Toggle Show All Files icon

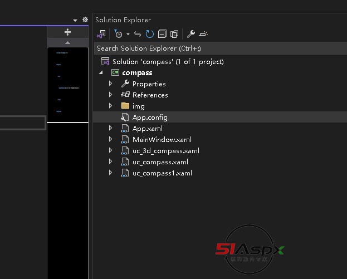click(x=174, y=34)
